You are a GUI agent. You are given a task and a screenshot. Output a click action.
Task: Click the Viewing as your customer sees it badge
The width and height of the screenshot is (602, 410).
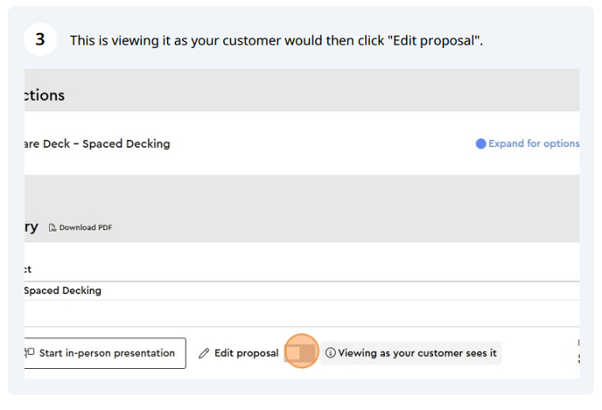pyautogui.click(x=410, y=353)
